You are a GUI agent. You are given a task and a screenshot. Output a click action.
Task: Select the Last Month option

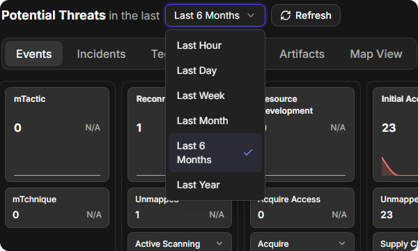tap(215, 121)
